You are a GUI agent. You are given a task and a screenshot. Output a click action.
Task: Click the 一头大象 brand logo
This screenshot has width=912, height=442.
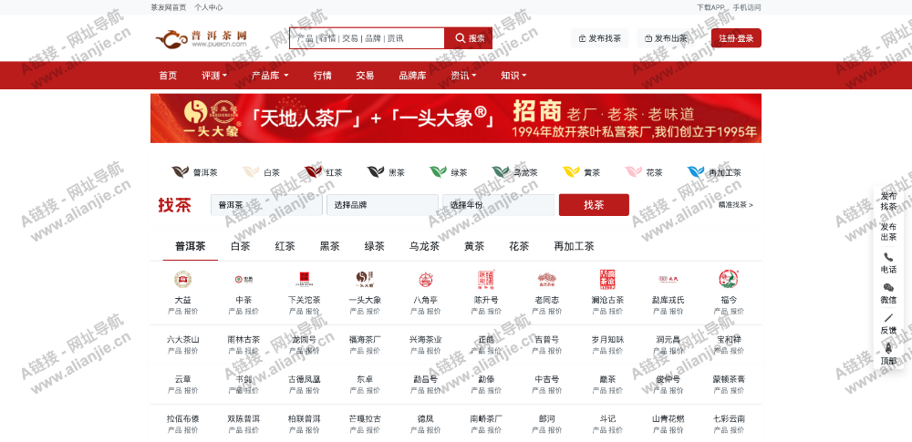(x=365, y=280)
